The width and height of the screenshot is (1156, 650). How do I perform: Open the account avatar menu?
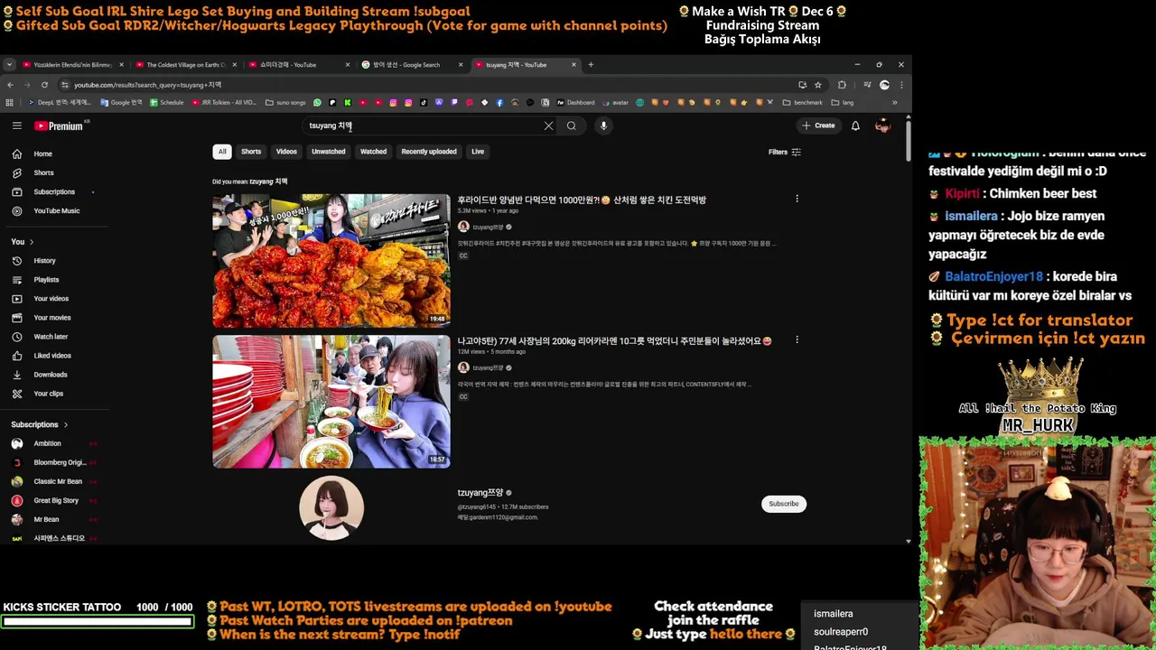point(883,125)
